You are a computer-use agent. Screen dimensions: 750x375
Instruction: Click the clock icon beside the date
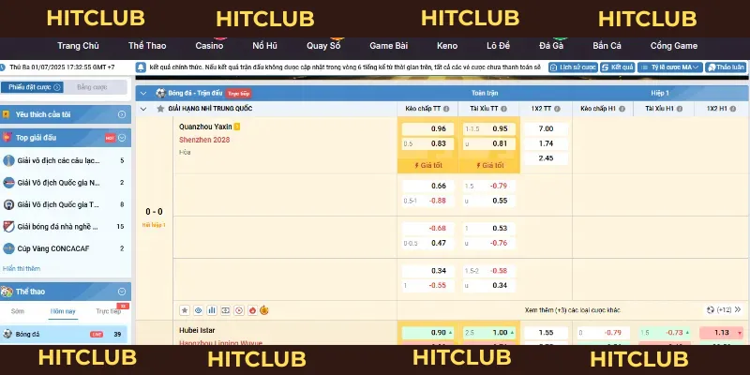pyautogui.click(x=4, y=67)
